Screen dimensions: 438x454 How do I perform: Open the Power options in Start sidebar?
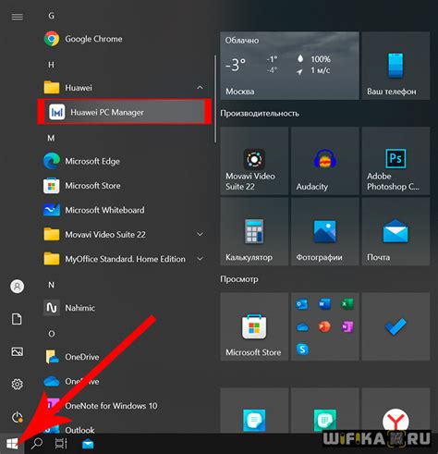click(17, 417)
